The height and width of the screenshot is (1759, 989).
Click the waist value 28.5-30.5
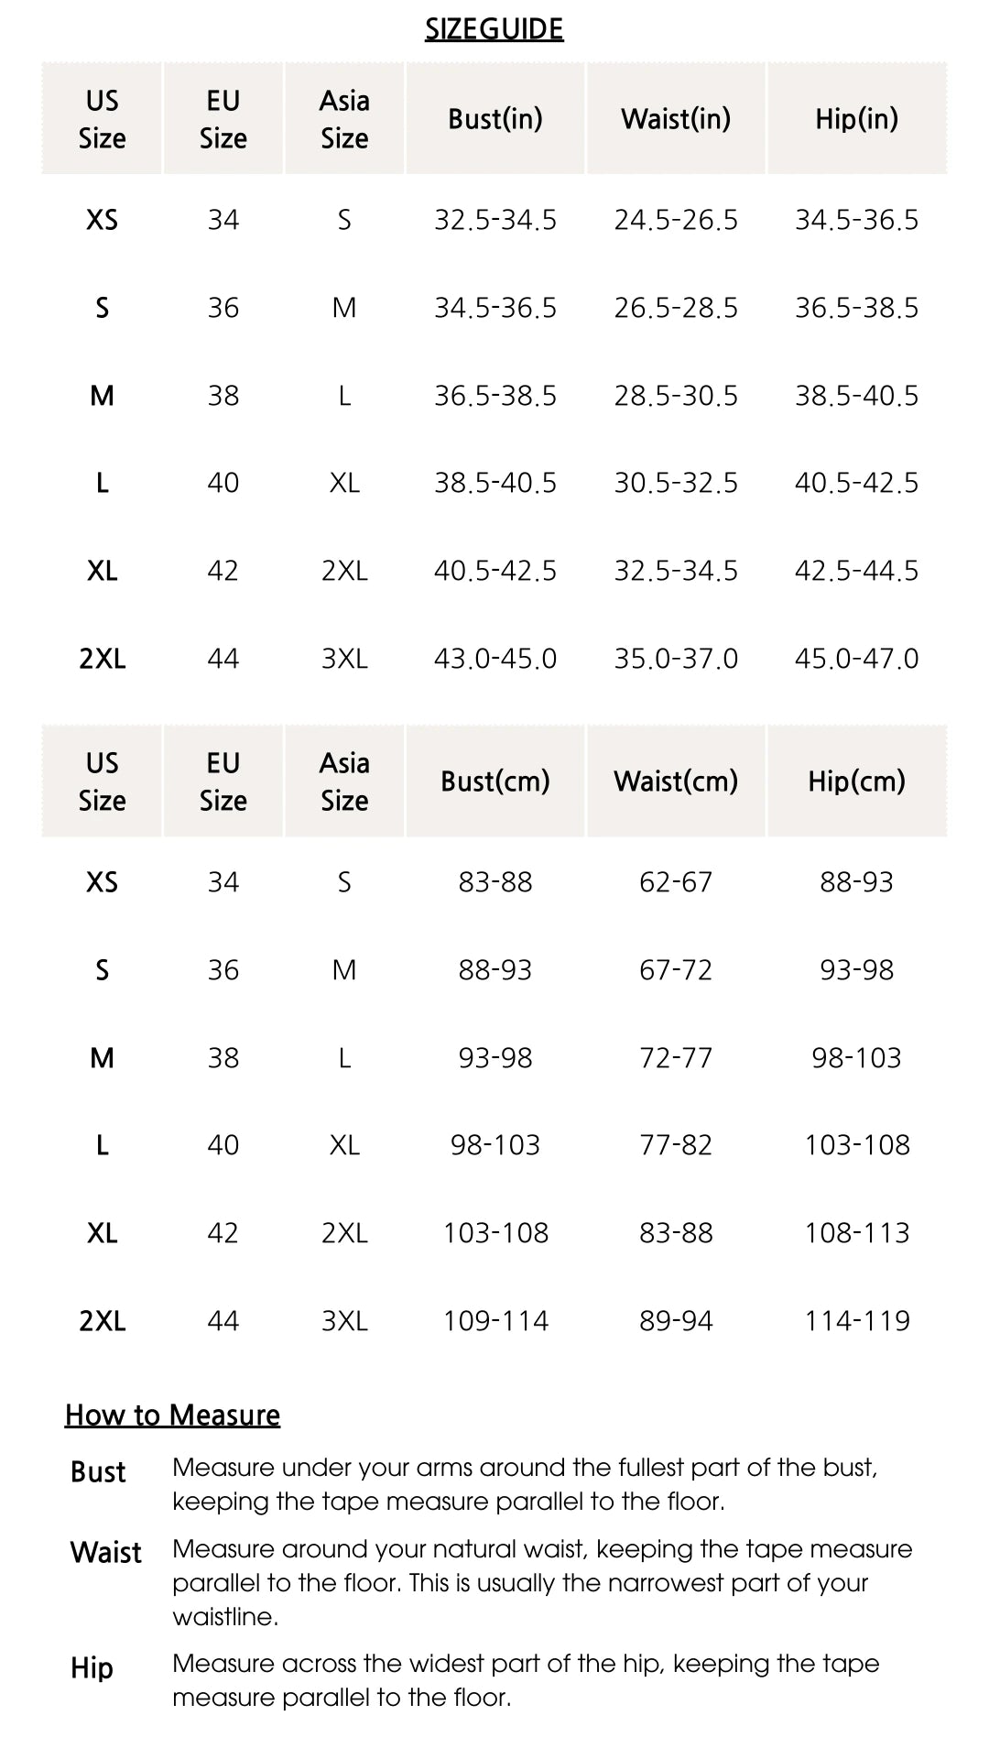tap(676, 396)
